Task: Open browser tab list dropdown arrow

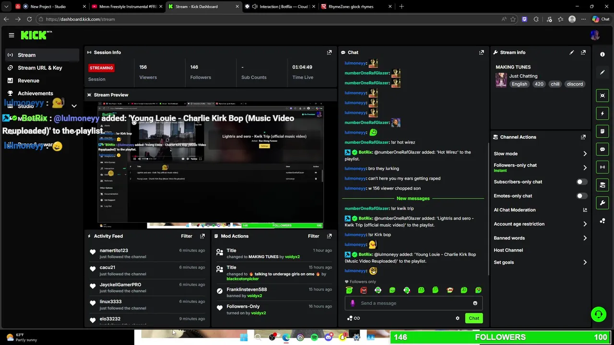Action: [6, 7]
